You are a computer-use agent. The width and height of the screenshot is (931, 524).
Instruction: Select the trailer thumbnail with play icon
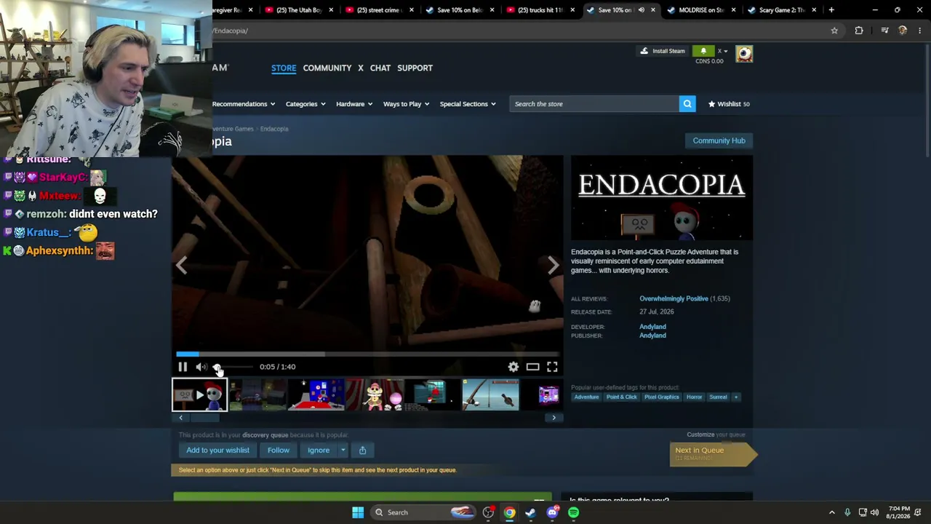point(199,395)
